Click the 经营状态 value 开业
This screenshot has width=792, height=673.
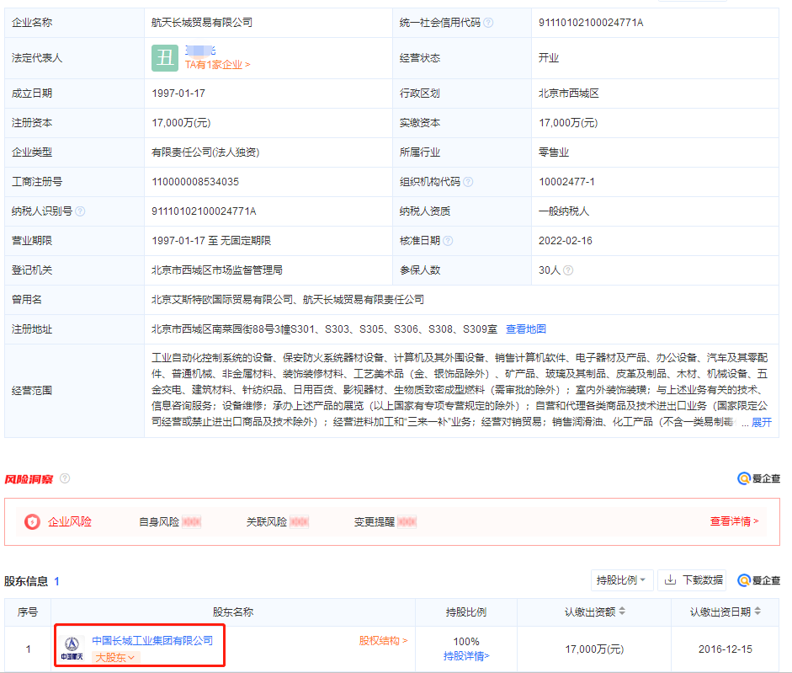549,58
